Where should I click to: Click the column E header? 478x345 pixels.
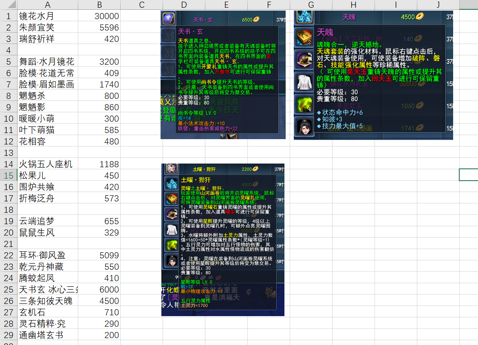[x=227, y=4]
